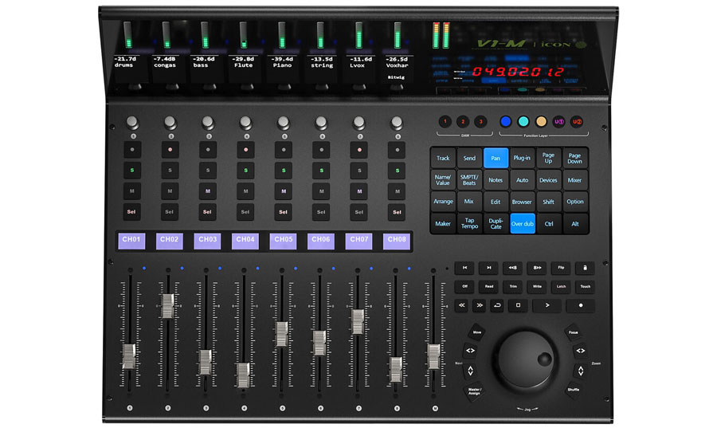
Task: Toggle the loop transport button
Action: [x=497, y=305]
